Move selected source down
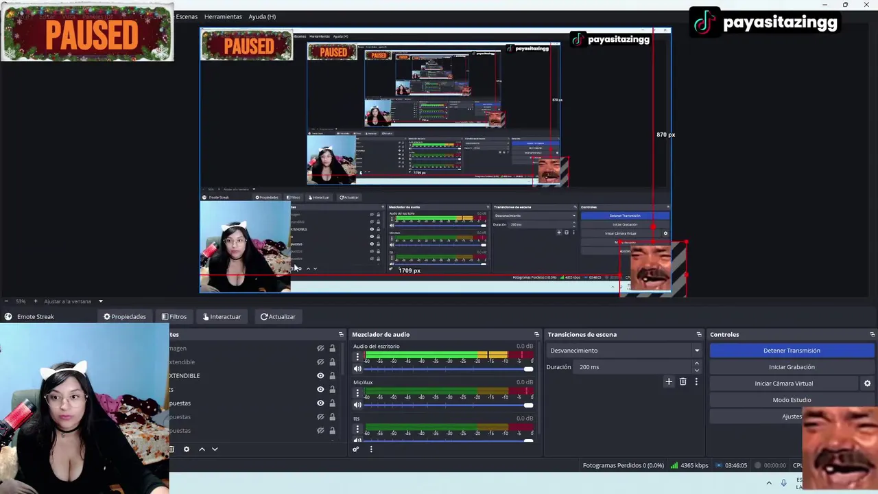 tap(215, 449)
